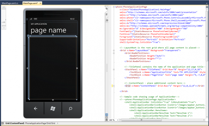
Task: Click the x:Class attribute line in XAML
Action: [x=145, y=9]
